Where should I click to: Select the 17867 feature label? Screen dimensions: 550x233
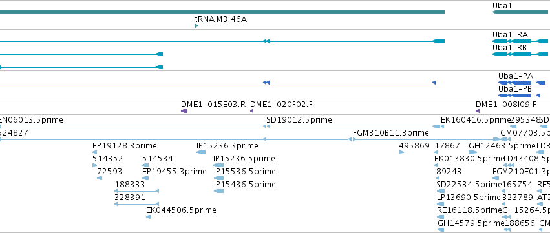click(x=447, y=146)
